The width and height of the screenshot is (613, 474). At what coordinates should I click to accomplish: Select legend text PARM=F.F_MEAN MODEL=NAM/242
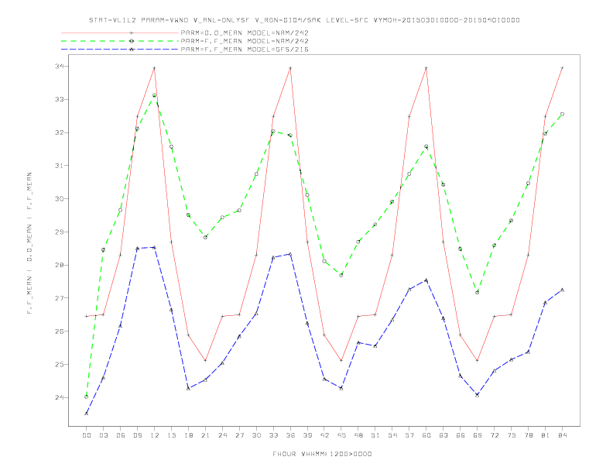click(245, 41)
